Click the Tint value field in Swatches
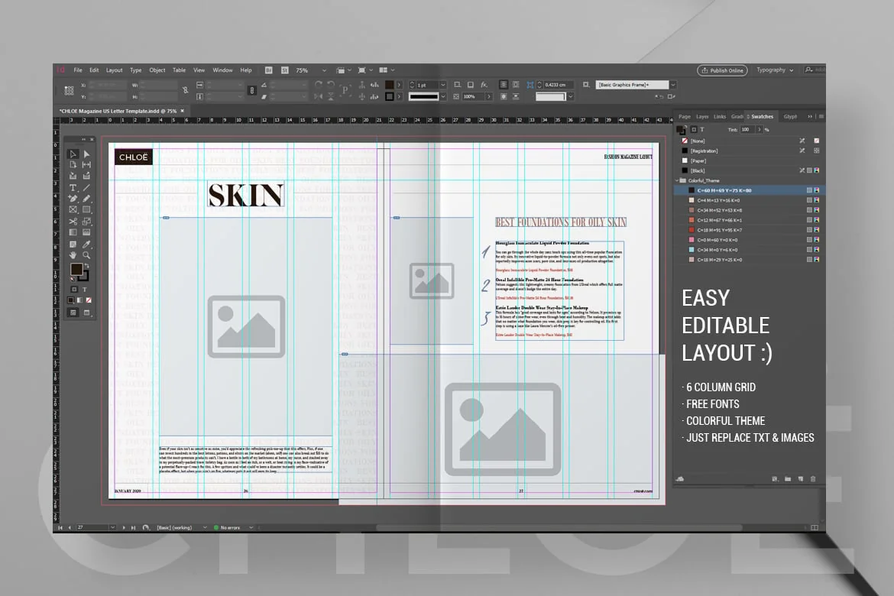 pos(747,129)
